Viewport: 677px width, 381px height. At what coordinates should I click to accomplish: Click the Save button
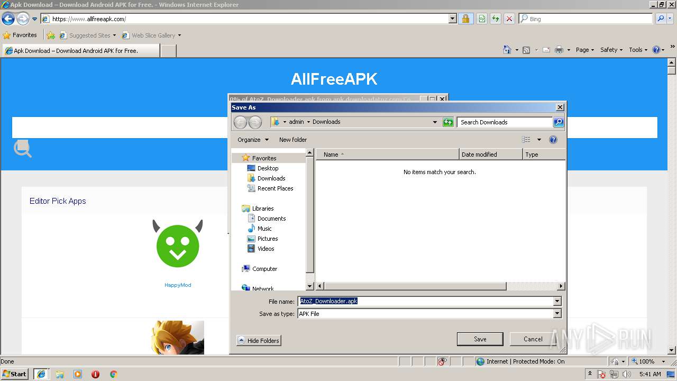coord(480,339)
